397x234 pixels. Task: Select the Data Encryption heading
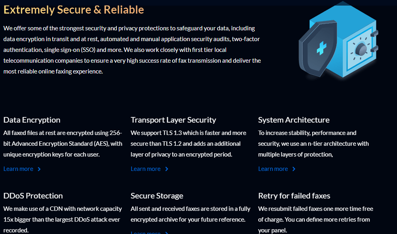coord(32,120)
